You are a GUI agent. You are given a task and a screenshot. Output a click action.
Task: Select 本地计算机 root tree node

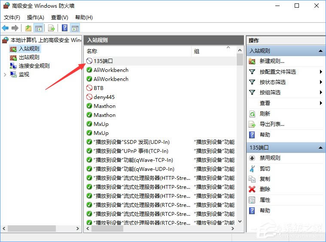click(x=46, y=40)
